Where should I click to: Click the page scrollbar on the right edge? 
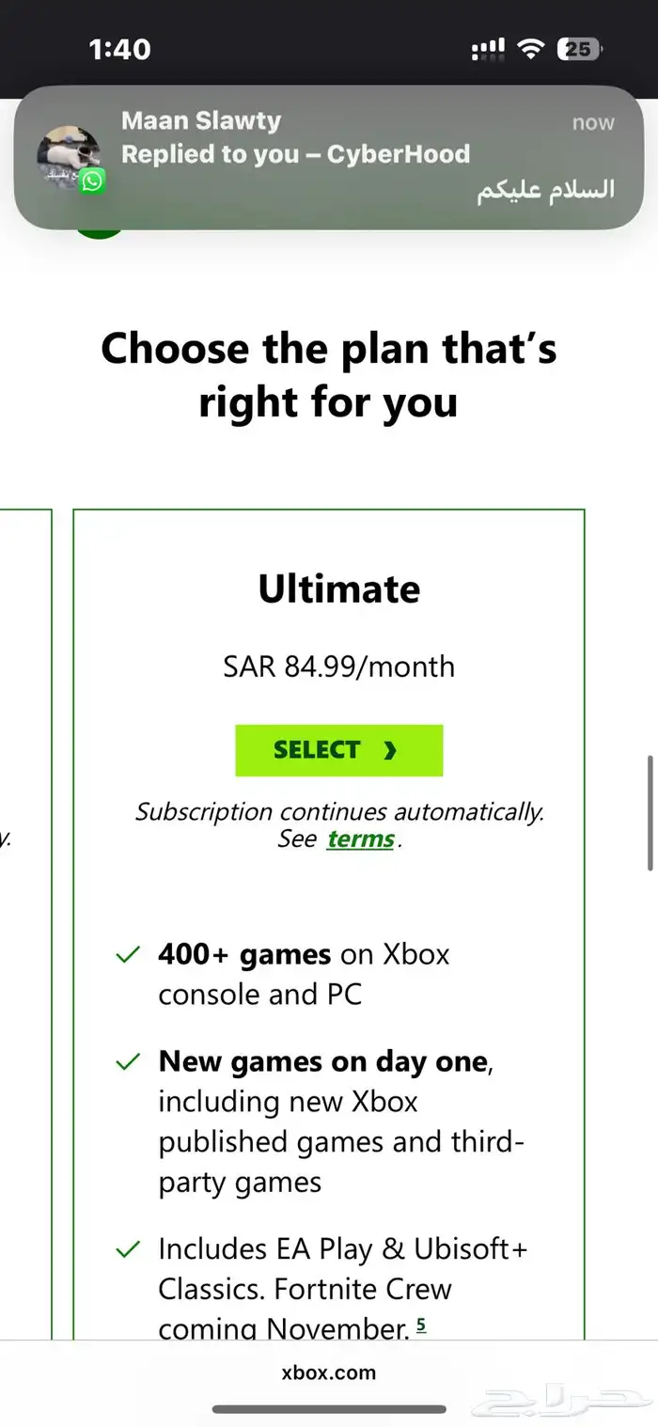[650, 813]
